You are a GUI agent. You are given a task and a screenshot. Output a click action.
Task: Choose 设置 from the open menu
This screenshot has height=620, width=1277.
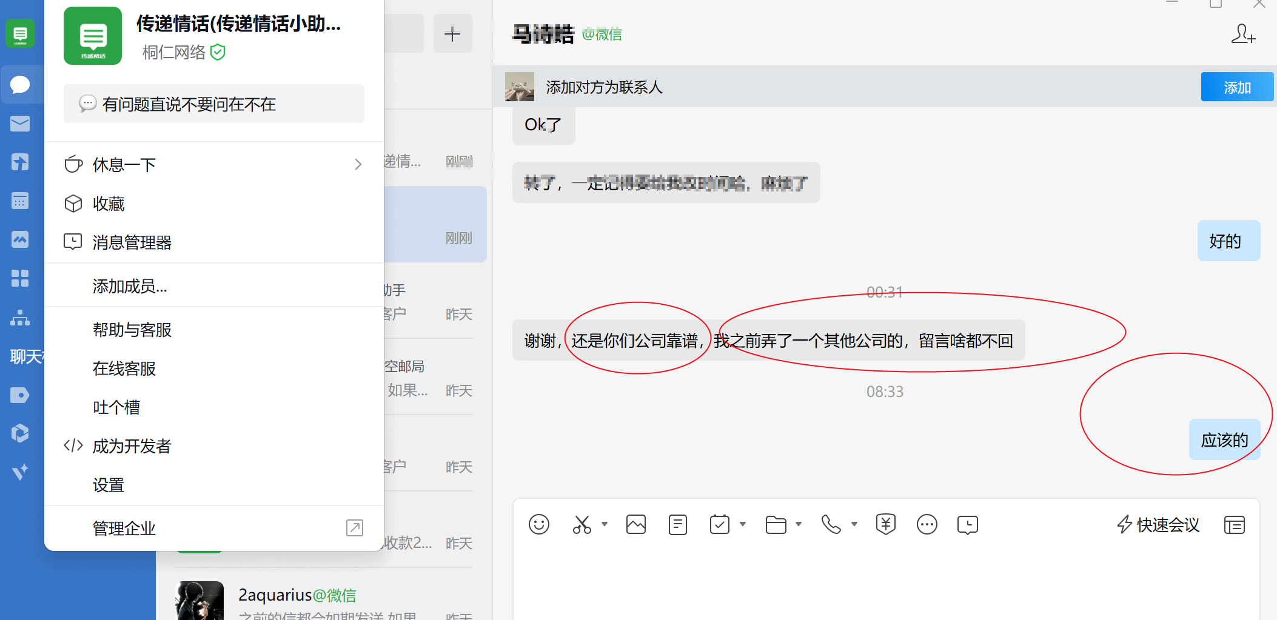108,484
